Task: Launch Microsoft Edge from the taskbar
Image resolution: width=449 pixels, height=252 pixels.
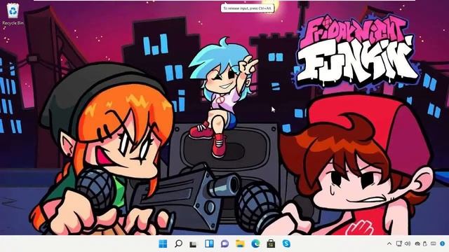Action: coord(255,244)
